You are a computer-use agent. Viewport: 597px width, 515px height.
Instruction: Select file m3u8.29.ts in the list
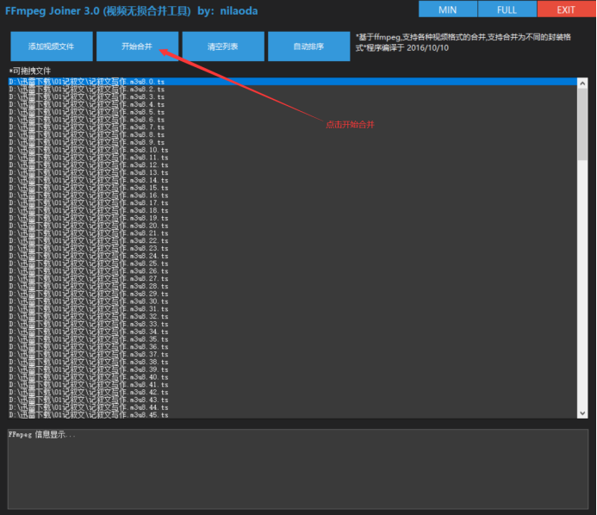pos(292,294)
